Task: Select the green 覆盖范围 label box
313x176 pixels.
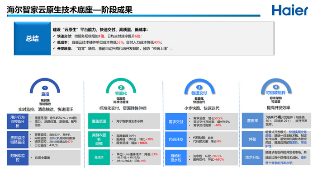Action: tap(99, 121)
